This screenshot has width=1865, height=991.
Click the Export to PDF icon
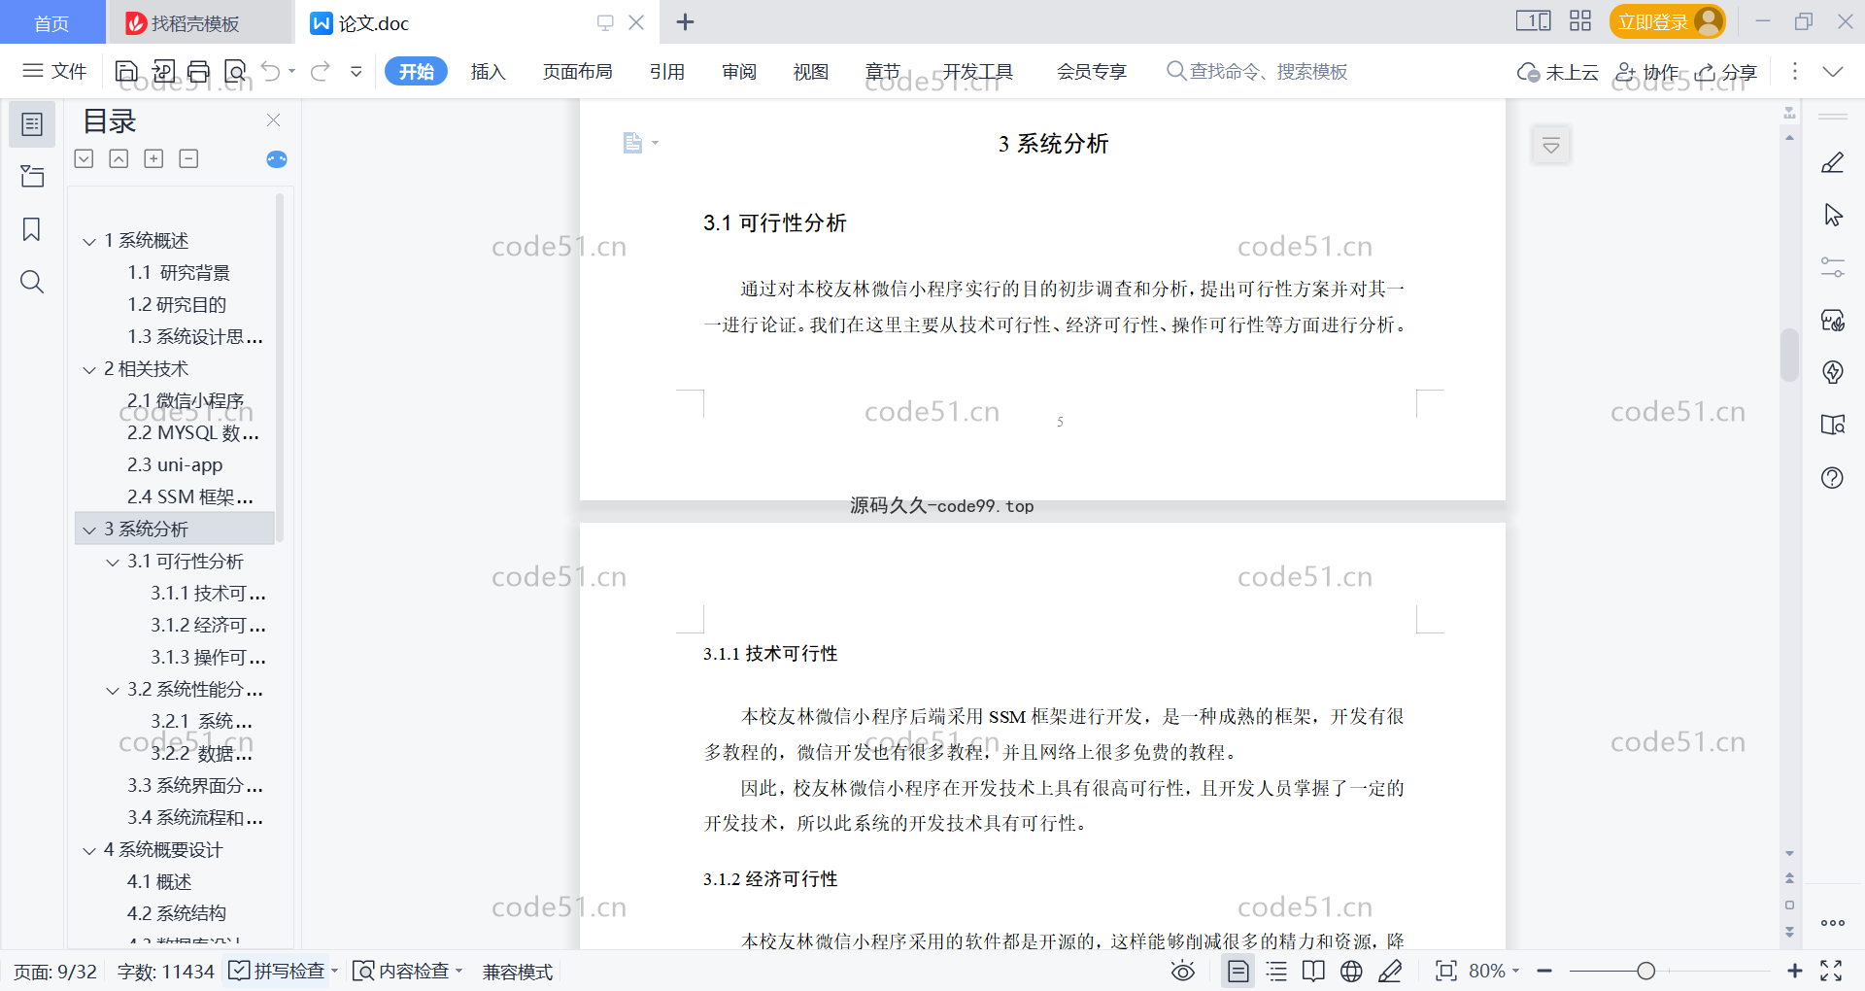pos(163,71)
